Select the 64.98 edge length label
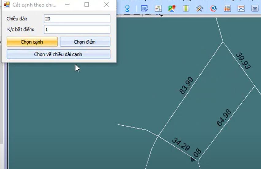 point(224,118)
